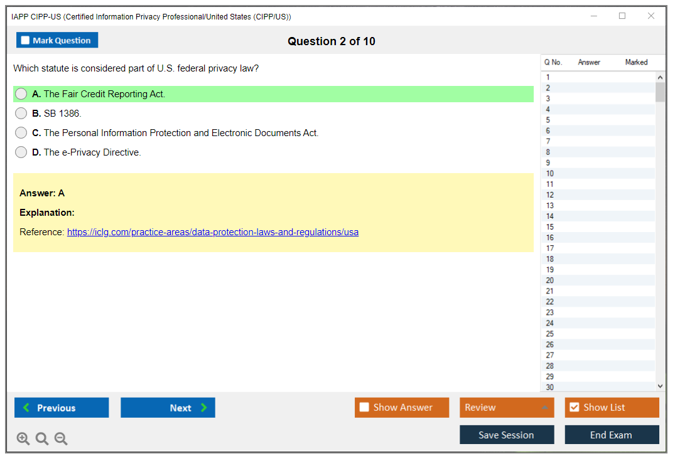Select option D e-Privacy Directive
This screenshot has width=675, height=461.
pos(21,152)
